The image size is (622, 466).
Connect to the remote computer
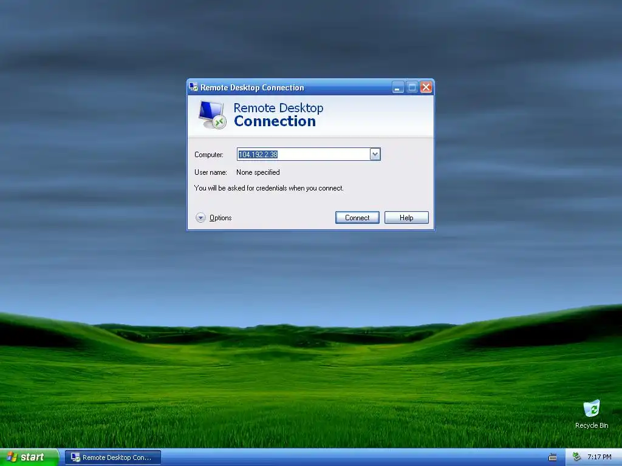pyautogui.click(x=357, y=218)
